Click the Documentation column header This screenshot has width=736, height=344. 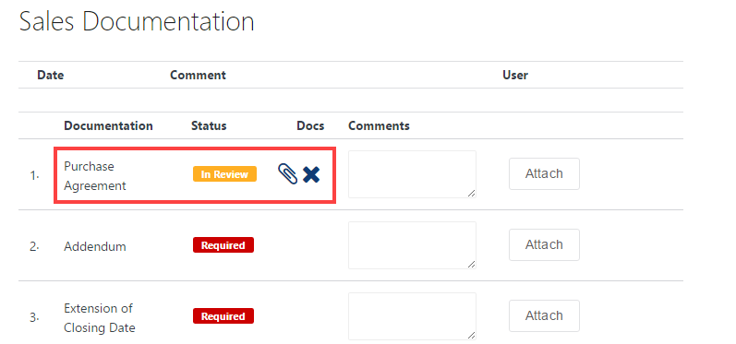coord(108,125)
